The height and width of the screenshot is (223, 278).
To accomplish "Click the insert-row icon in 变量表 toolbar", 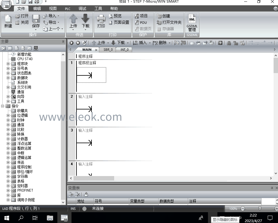I will [71, 195].
